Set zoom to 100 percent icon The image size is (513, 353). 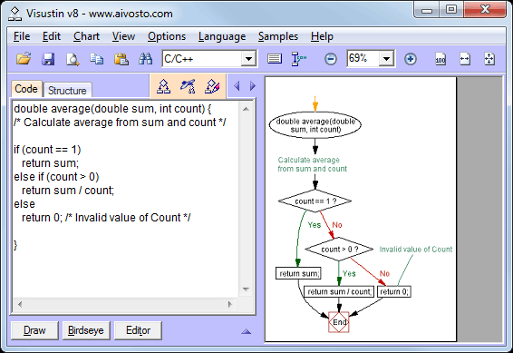pyautogui.click(x=440, y=59)
